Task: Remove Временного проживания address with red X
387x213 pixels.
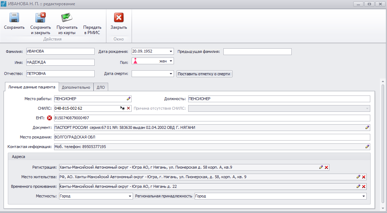Action: pos(364,186)
